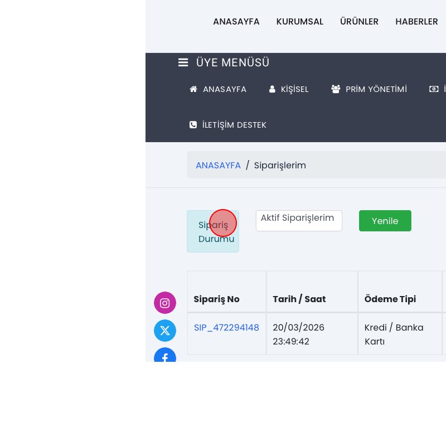This screenshot has width=446, height=446.
Task: Open order SIP_472294148 link
Action: tap(226, 328)
